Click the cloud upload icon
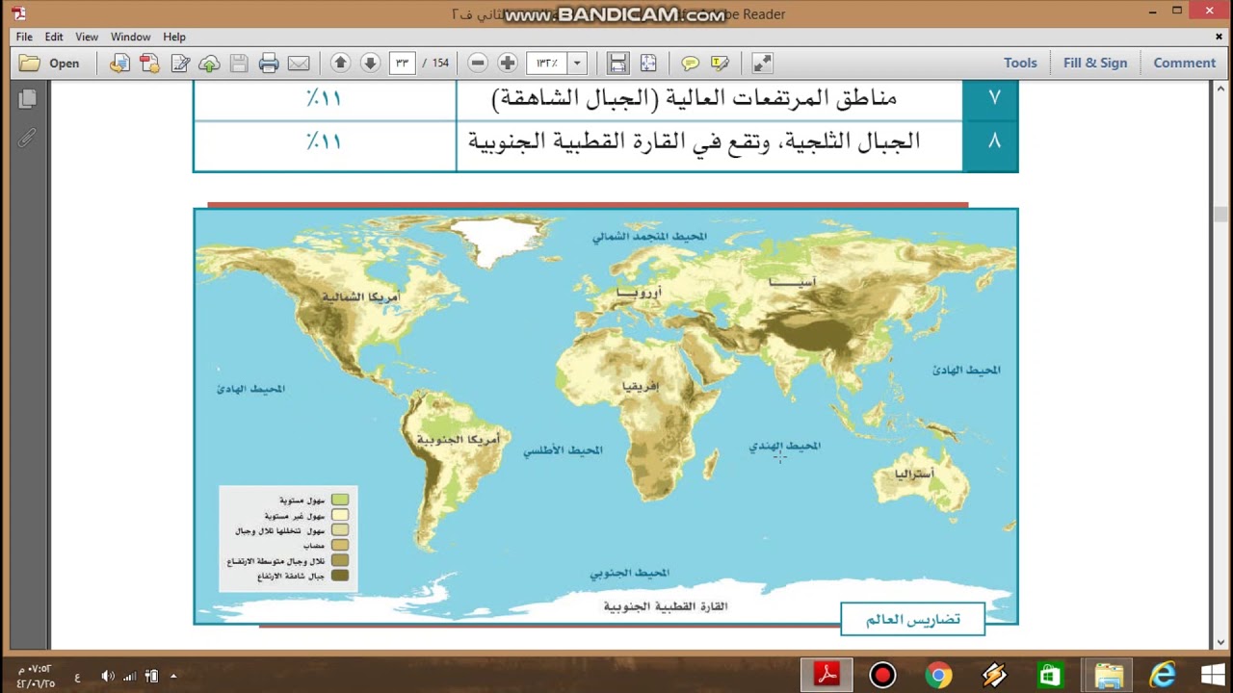The height and width of the screenshot is (693, 1233). (x=209, y=64)
